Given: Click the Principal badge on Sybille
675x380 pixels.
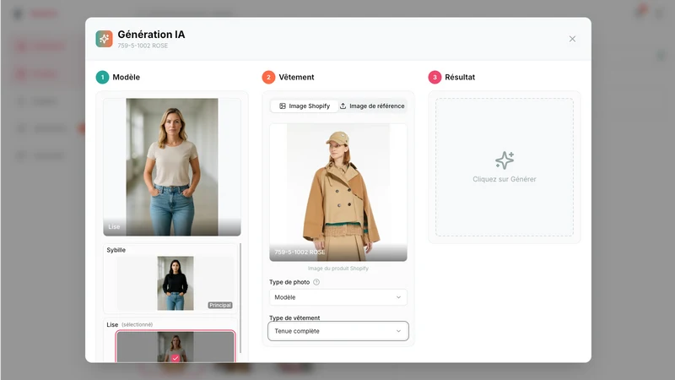Looking at the screenshot, I should coord(220,305).
